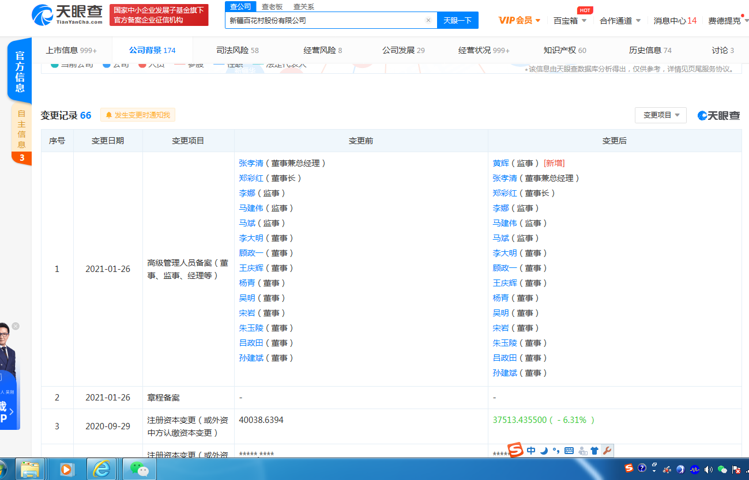Clear the search box with X icon

tap(428, 20)
